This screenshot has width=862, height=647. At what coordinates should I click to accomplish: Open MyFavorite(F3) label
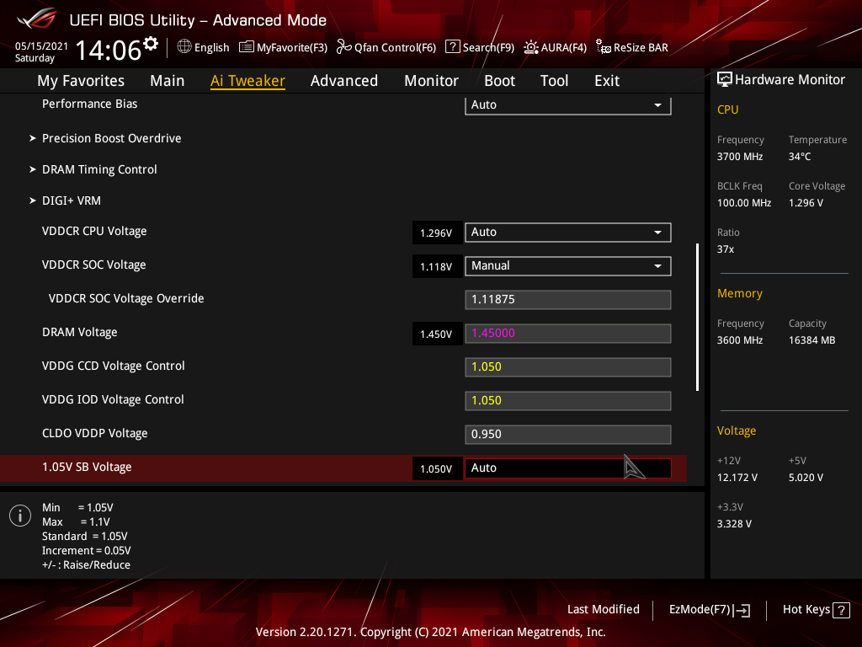(292, 47)
